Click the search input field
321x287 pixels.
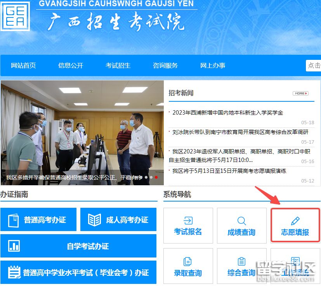coord(314,65)
